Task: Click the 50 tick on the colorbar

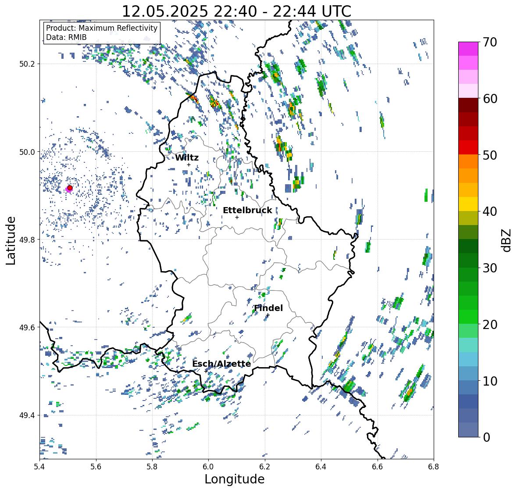Action: tap(490, 155)
